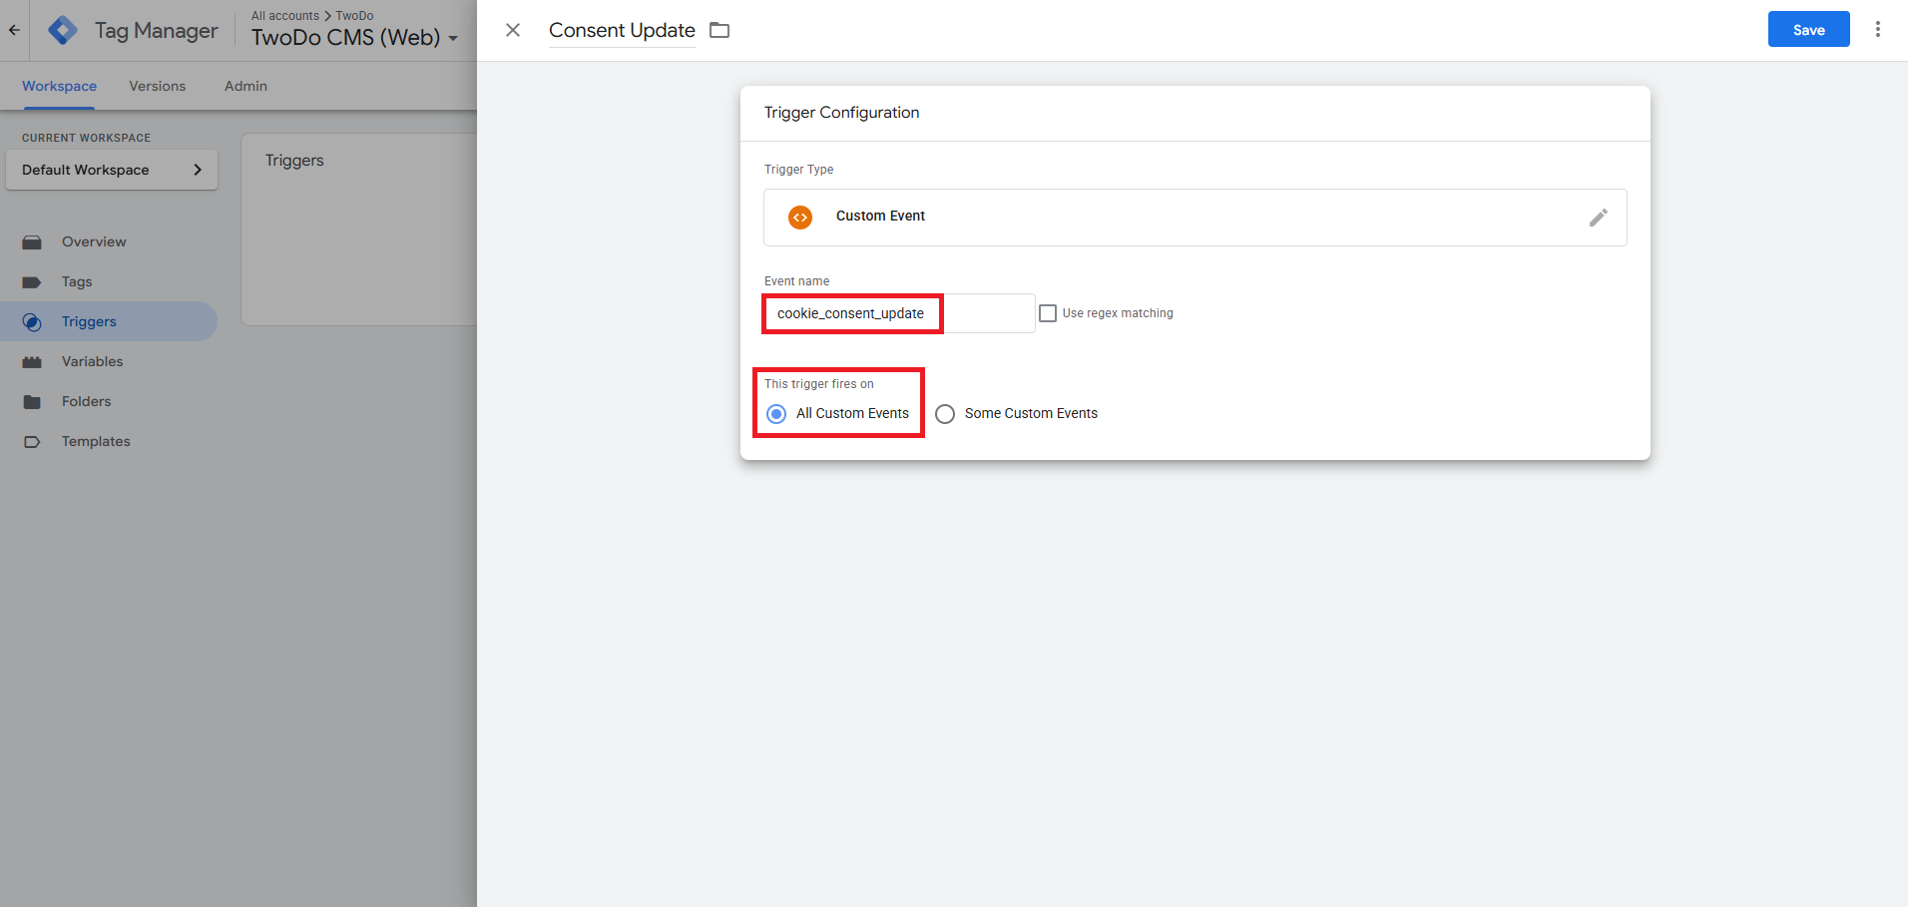Go to Tags in the sidebar

(x=77, y=281)
